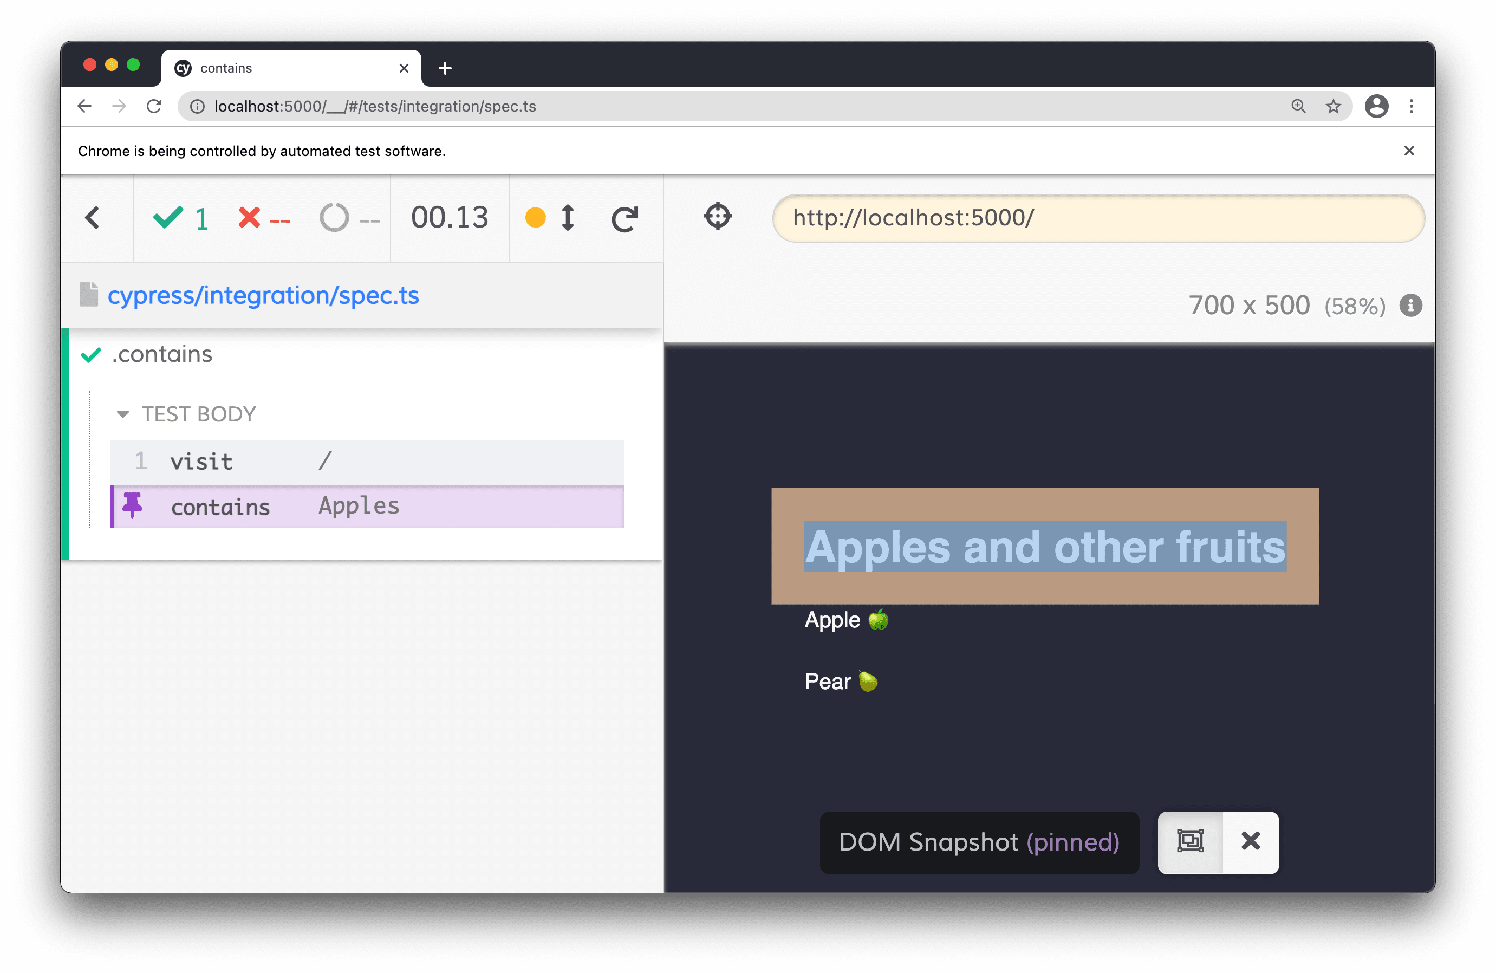Open the Cypress selector playground crosshair
The image size is (1496, 973).
(x=717, y=217)
